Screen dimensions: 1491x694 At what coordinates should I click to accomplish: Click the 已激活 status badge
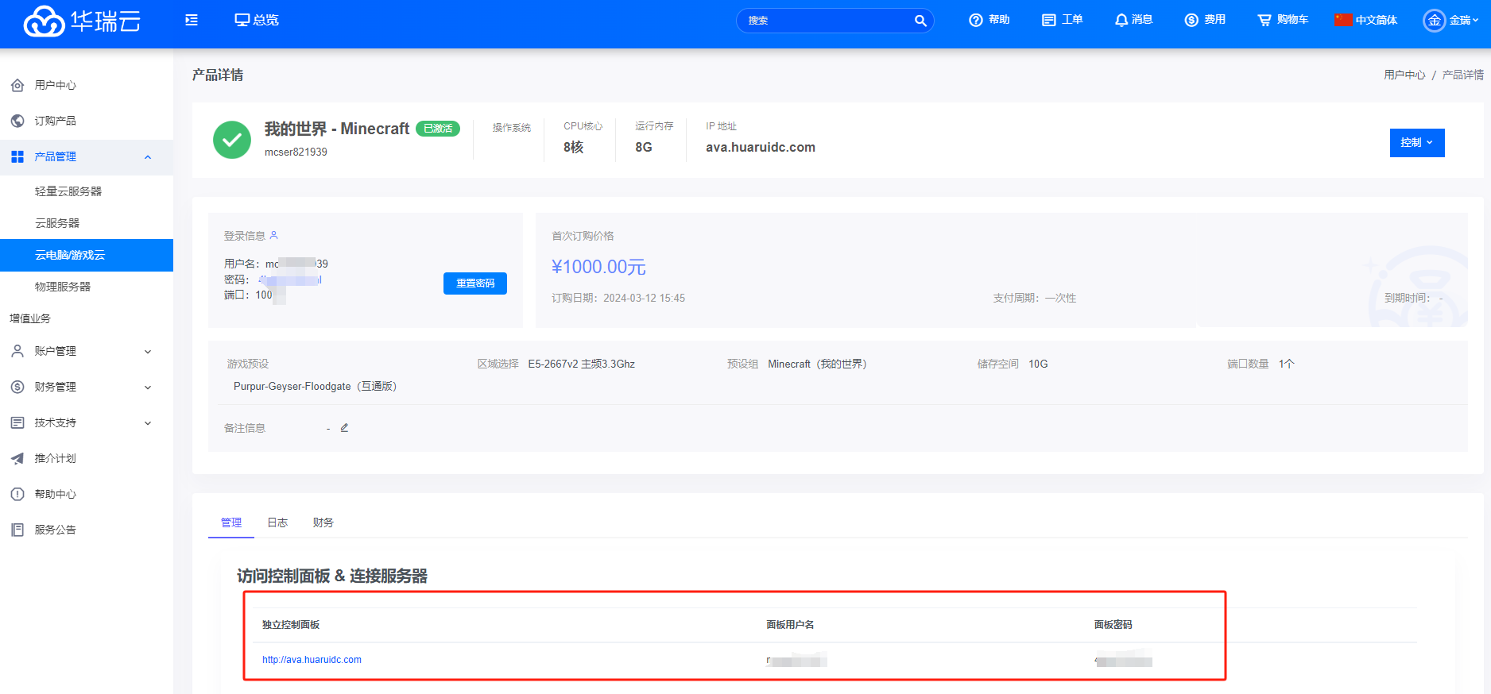click(x=438, y=129)
